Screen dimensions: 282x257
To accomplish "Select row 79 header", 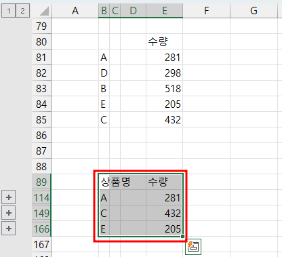I will point(41,26).
